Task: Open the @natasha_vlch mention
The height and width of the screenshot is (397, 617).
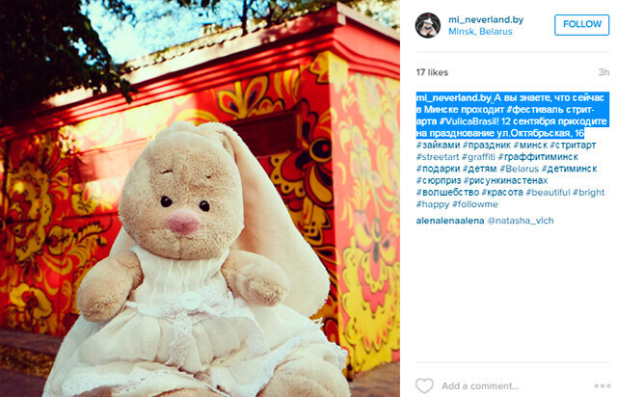Action: (521, 221)
